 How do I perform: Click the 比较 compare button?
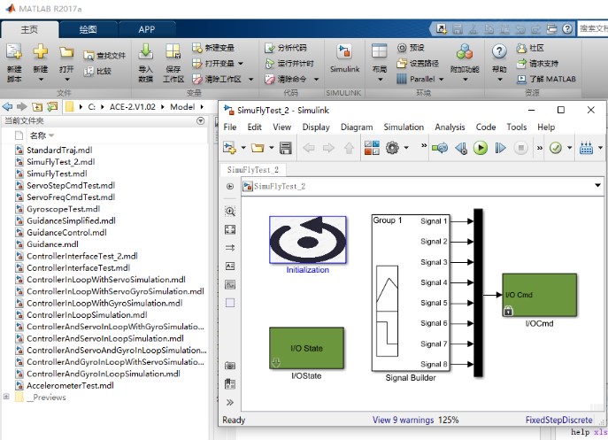(97, 71)
